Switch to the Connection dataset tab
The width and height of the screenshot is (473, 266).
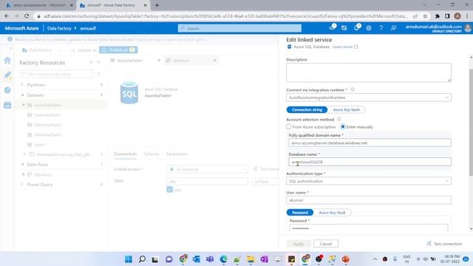click(125, 154)
